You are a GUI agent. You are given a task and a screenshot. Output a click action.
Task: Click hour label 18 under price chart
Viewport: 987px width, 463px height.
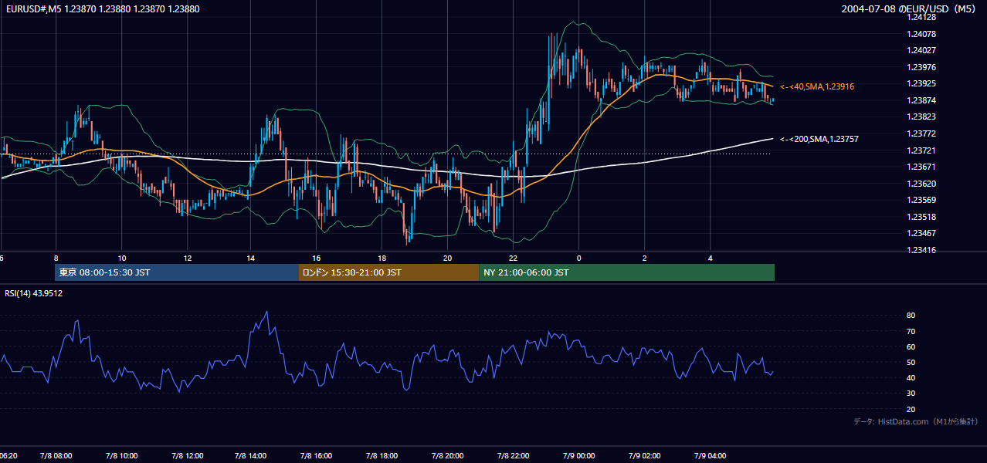pyautogui.click(x=382, y=258)
